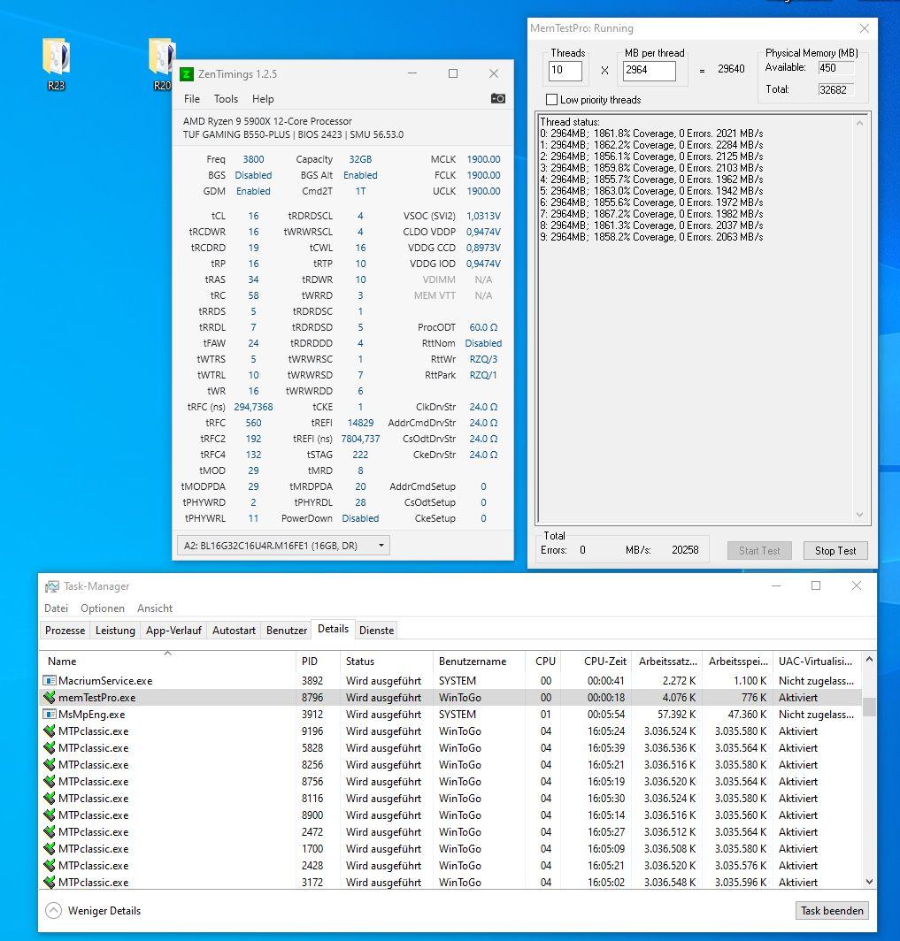Image resolution: width=900 pixels, height=941 pixels.
Task: Click icon of MTPclassic.exe with PID 8116
Action: [50, 798]
